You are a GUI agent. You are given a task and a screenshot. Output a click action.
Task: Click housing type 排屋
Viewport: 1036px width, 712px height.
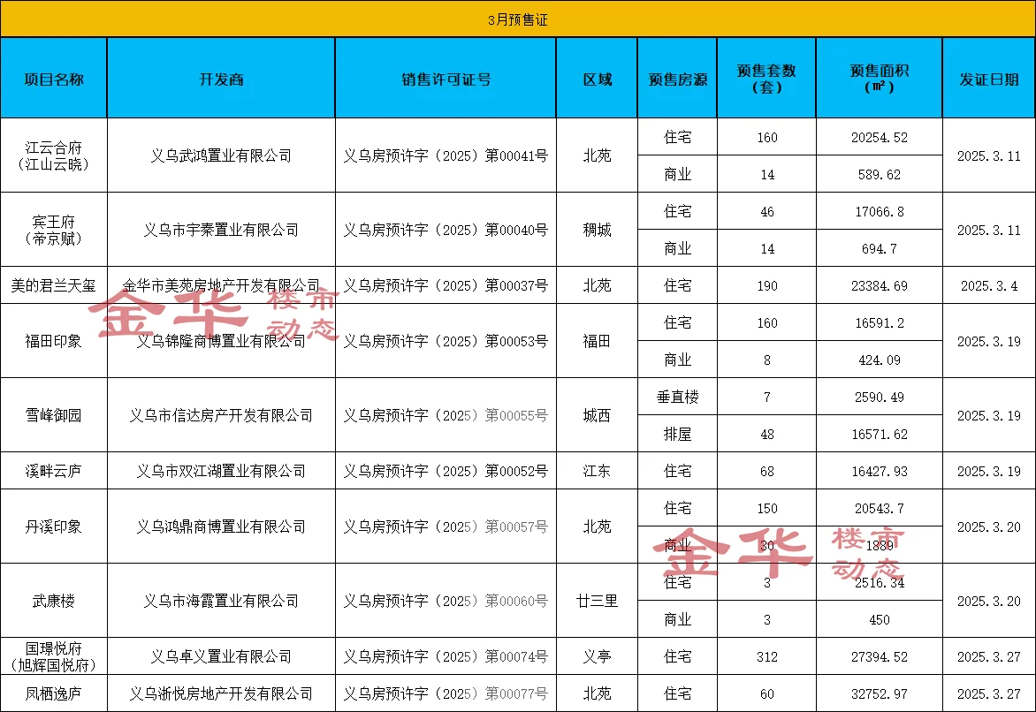(x=677, y=434)
